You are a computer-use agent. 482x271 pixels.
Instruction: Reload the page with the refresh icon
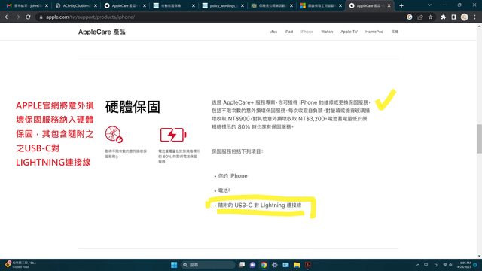tap(28, 17)
